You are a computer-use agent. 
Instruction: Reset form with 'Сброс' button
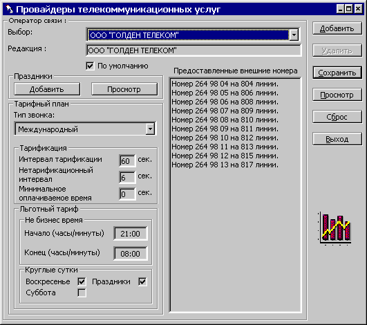tap(337, 117)
